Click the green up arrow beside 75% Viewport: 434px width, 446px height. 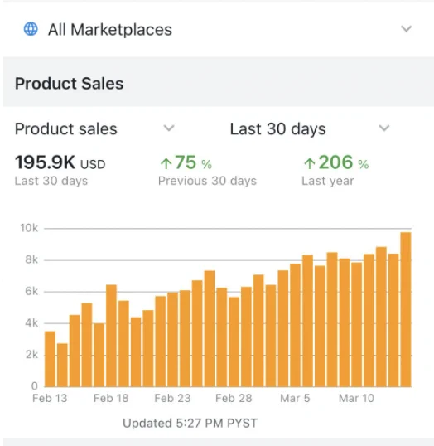166,163
